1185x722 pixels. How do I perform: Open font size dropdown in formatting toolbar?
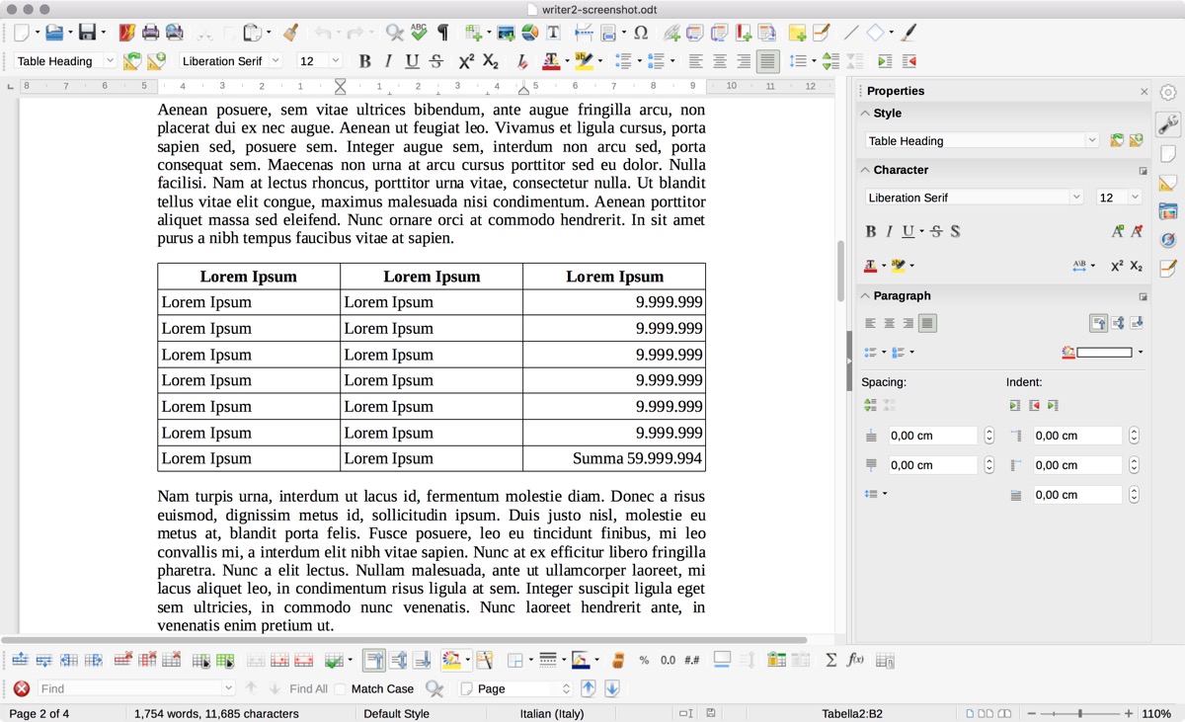point(336,61)
